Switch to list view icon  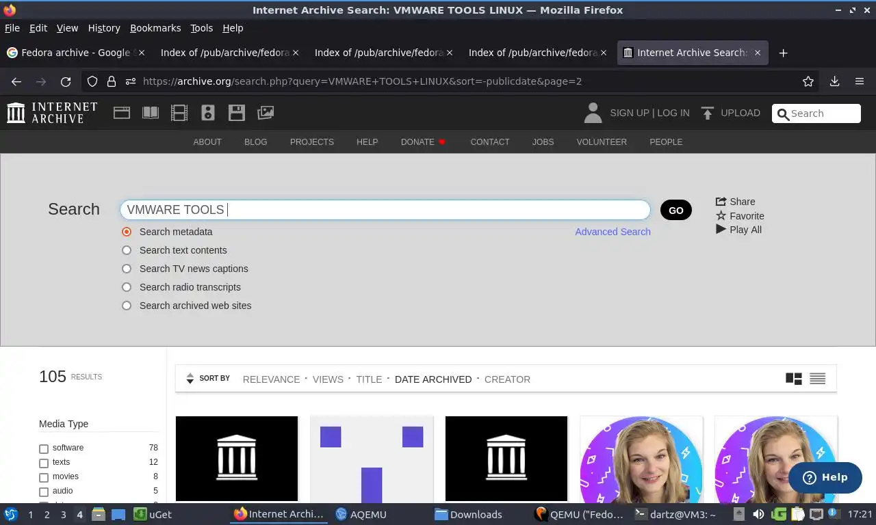pyautogui.click(x=817, y=379)
